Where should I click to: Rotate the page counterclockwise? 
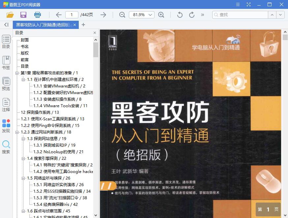click(179, 15)
